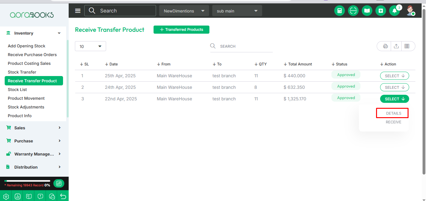Open the book manual icon in bottom bar

pos(29,196)
